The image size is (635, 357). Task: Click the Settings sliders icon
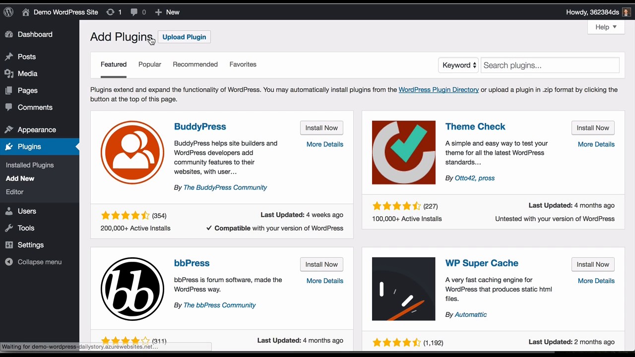click(9, 244)
